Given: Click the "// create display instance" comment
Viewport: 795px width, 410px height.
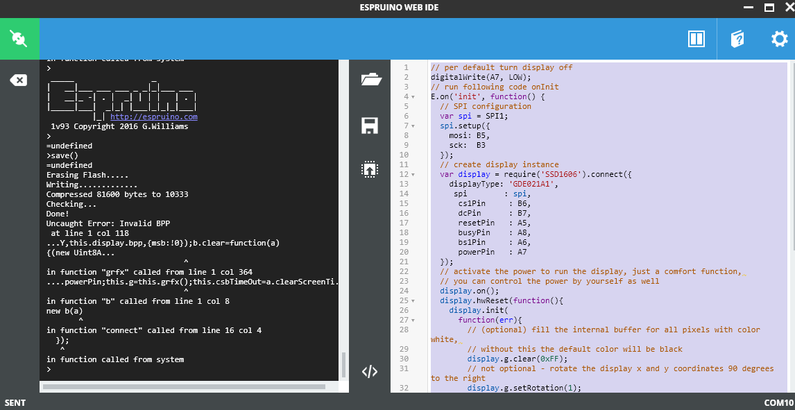Looking at the screenshot, I should coord(499,164).
